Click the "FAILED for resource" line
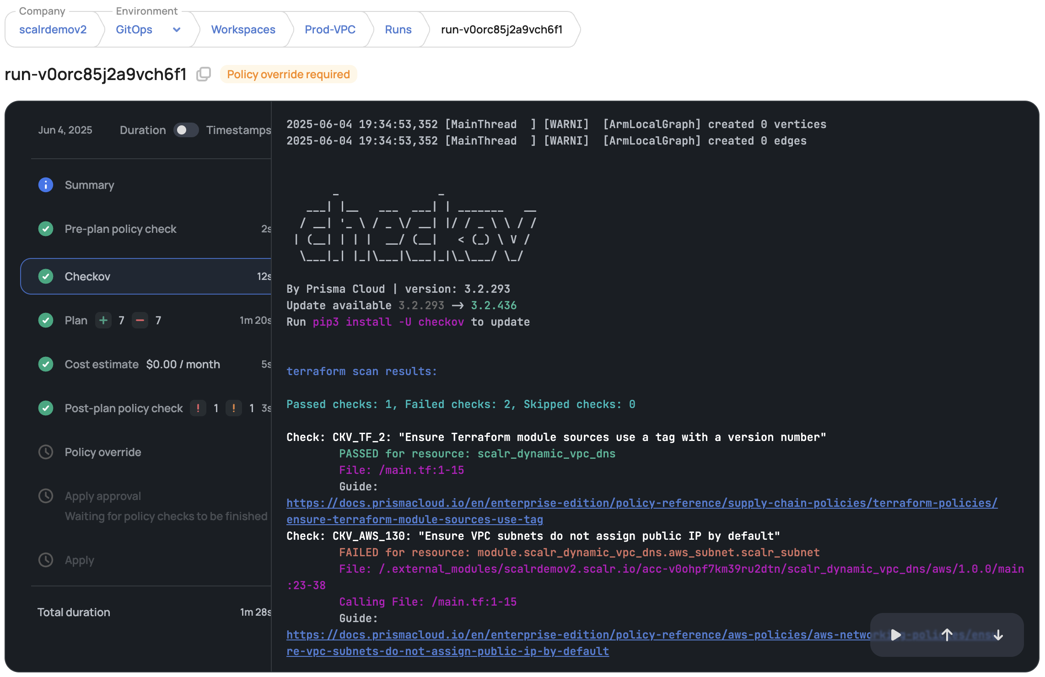The height and width of the screenshot is (677, 1045). [x=579, y=553]
